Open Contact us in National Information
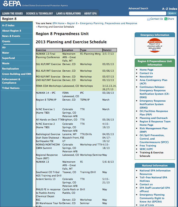Viewport: 178px width, 207px height. (x=146, y=184)
